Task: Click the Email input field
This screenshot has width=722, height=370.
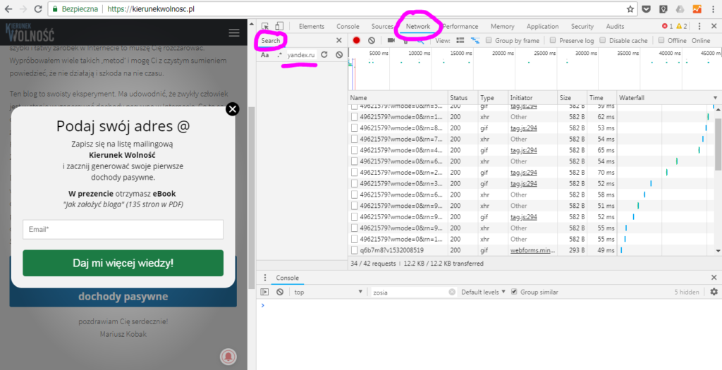Action: [x=123, y=229]
